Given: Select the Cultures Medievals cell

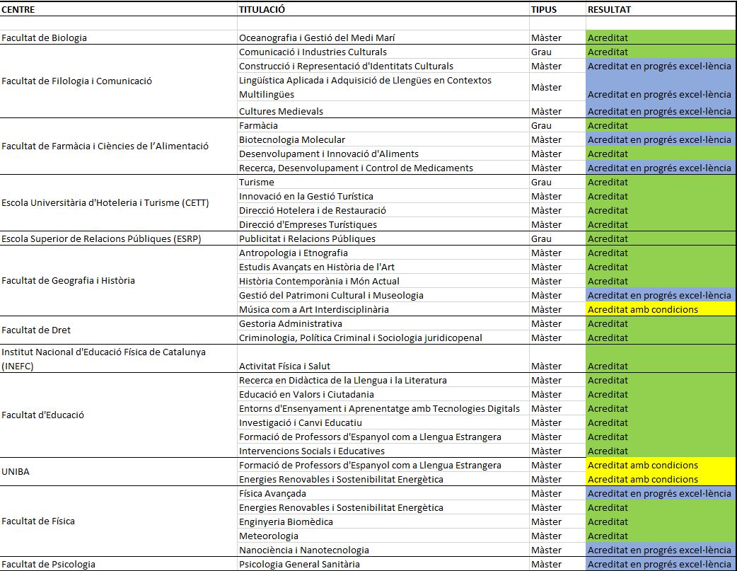Looking at the screenshot, I should click(281, 111).
